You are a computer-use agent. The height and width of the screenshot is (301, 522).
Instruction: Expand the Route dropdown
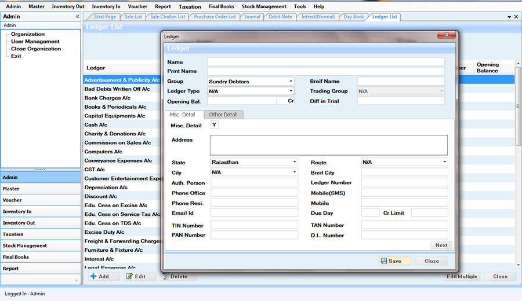click(444, 162)
